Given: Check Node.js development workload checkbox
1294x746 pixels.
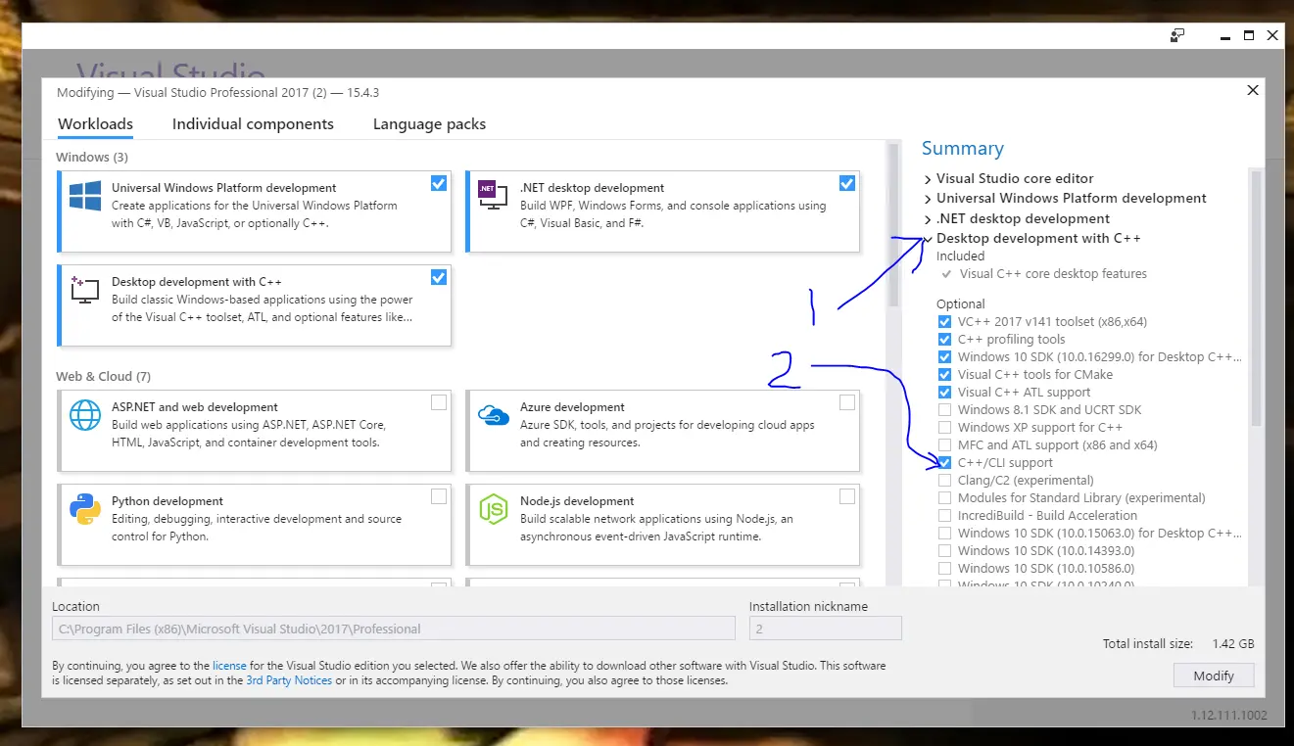Looking at the screenshot, I should click(846, 496).
